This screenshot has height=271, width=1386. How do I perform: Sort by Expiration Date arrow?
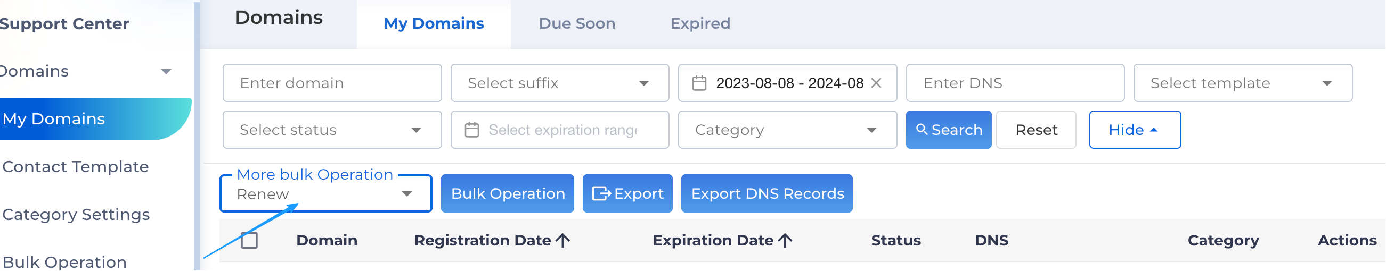click(785, 240)
